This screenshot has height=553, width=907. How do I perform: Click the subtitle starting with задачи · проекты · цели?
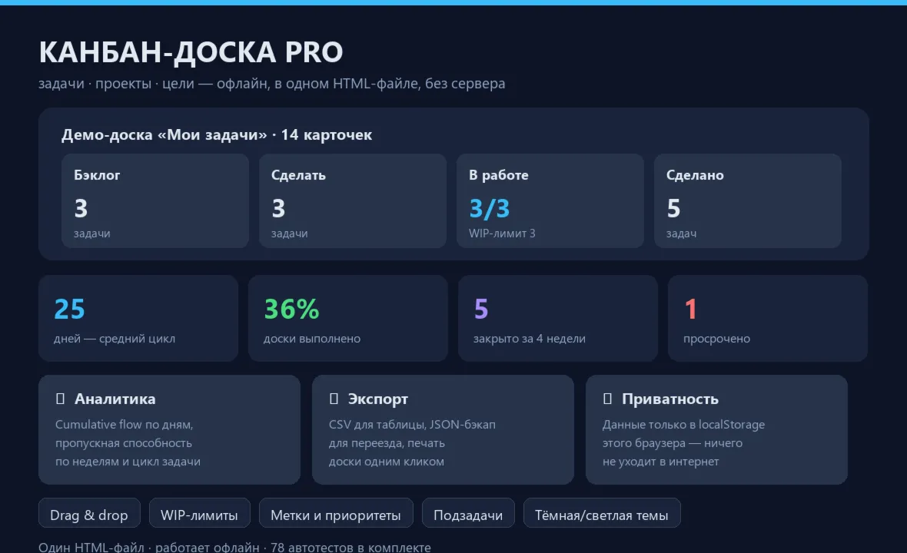272,84
